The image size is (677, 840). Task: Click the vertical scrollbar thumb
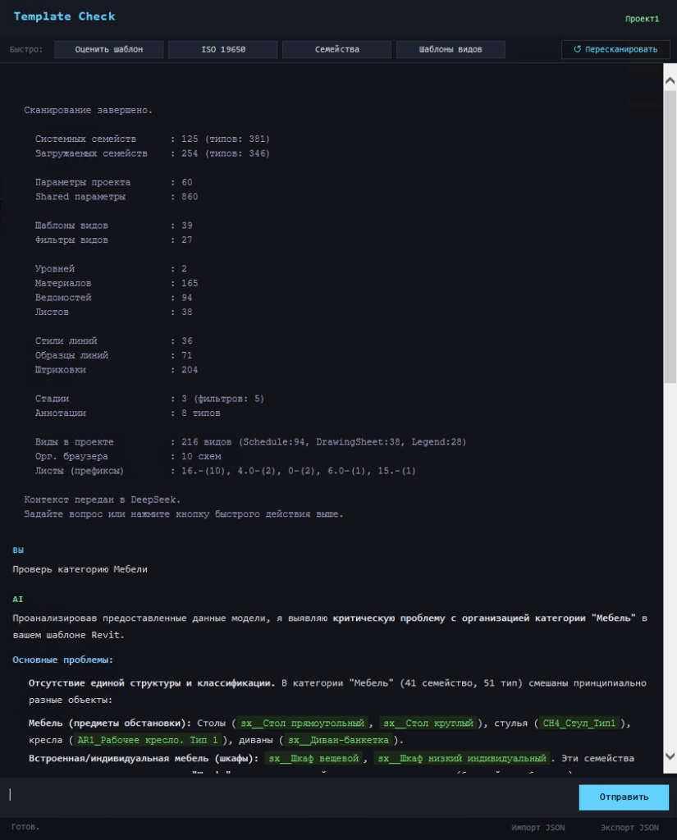(x=669, y=221)
